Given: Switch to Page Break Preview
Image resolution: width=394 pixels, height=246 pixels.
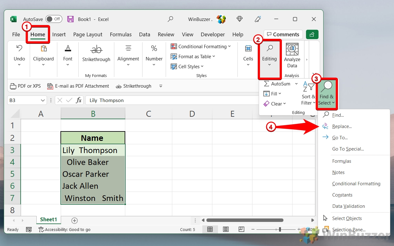Looking at the screenshot, I should click(x=241, y=229).
